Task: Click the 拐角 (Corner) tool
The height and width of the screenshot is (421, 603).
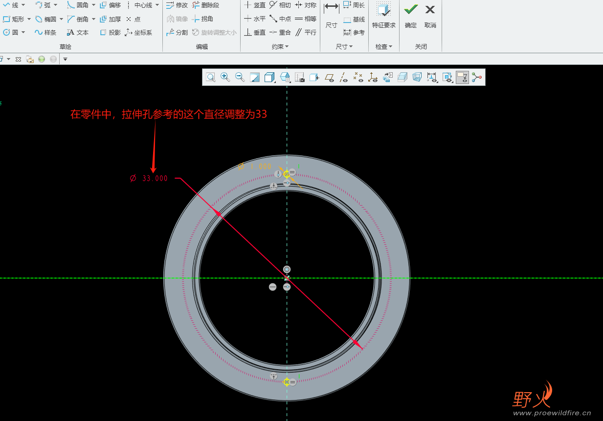Action: 202,19
